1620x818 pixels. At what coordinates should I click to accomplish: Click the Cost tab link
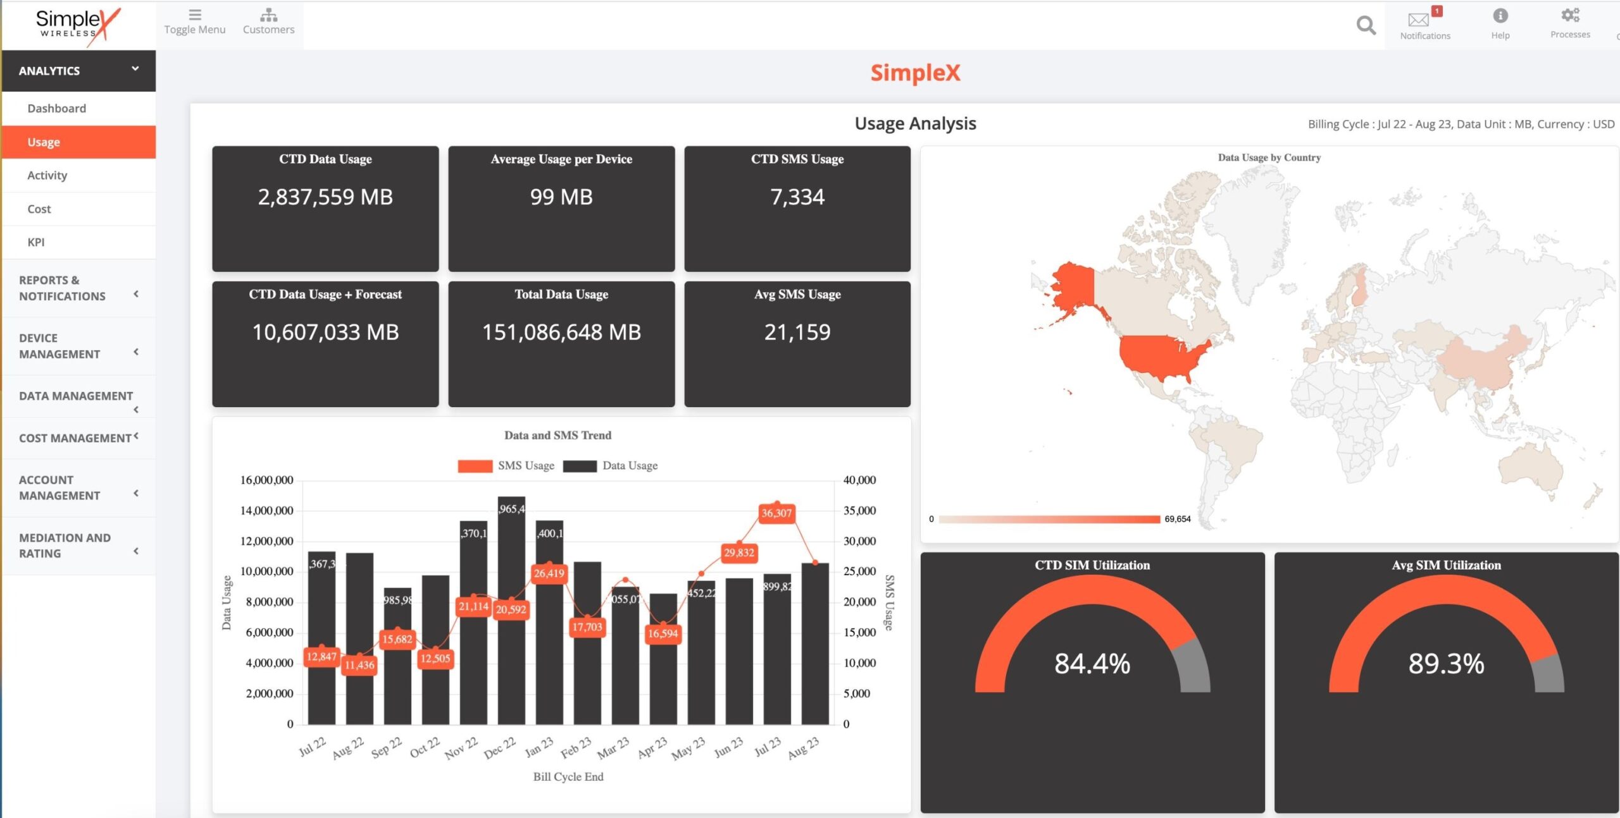tap(40, 209)
